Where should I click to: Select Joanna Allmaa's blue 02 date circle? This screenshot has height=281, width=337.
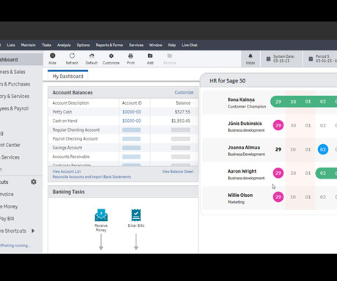323,149
